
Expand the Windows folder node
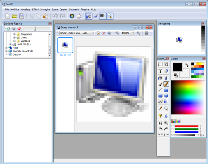point(14,41)
